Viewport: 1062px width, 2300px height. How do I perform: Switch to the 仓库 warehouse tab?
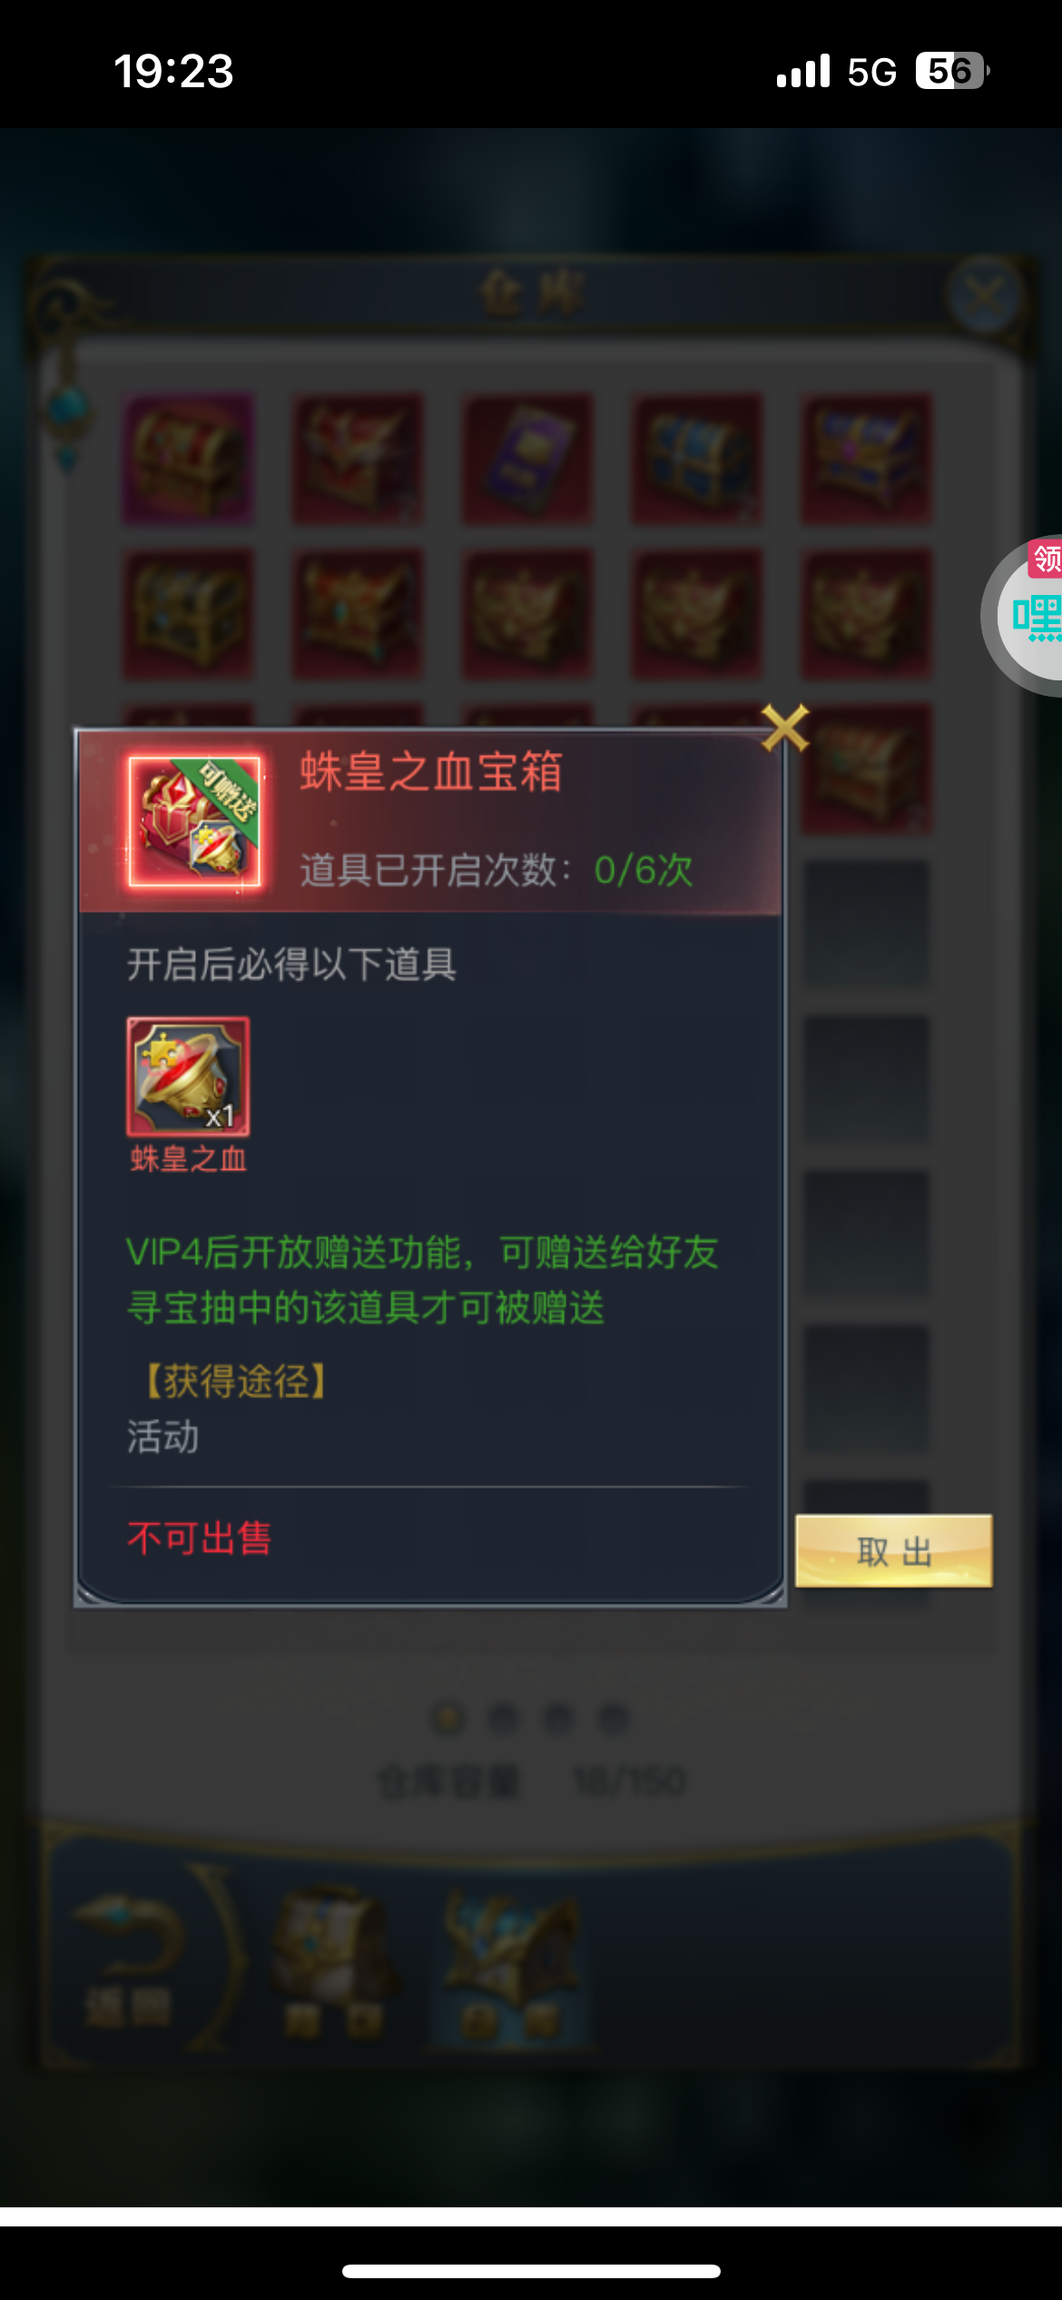pyautogui.click(x=510, y=1962)
